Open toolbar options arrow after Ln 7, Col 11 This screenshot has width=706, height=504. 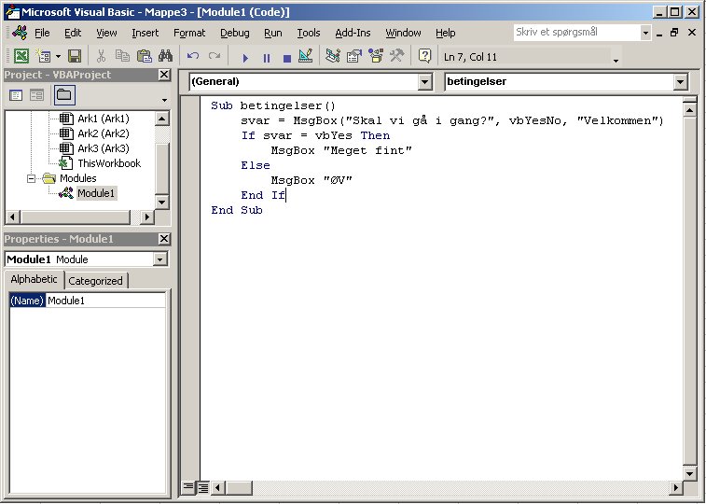[x=616, y=61]
